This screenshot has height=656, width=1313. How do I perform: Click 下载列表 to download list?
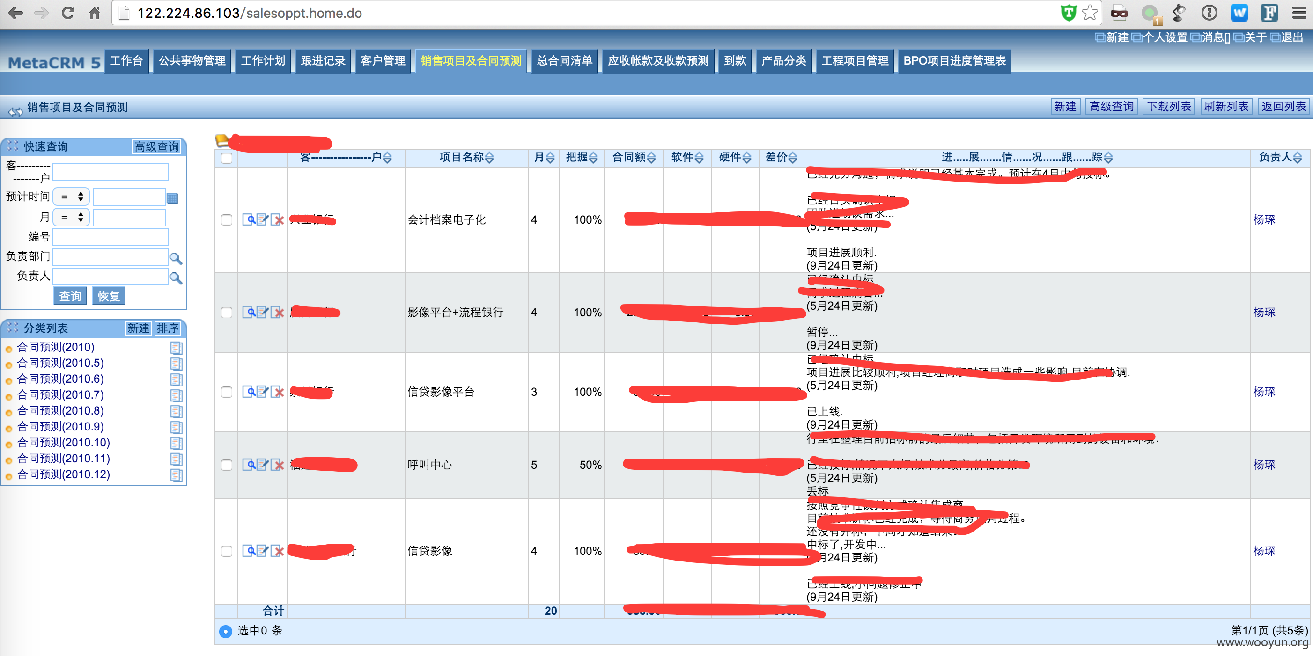[x=1169, y=107]
